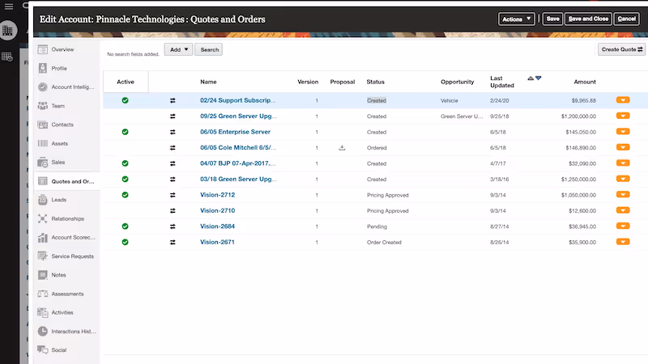Click active checkmark for 02/24 Support Subscription

[126, 100]
